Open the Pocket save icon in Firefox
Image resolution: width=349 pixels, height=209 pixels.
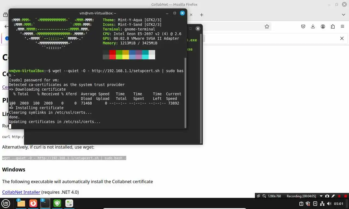click(303, 26)
